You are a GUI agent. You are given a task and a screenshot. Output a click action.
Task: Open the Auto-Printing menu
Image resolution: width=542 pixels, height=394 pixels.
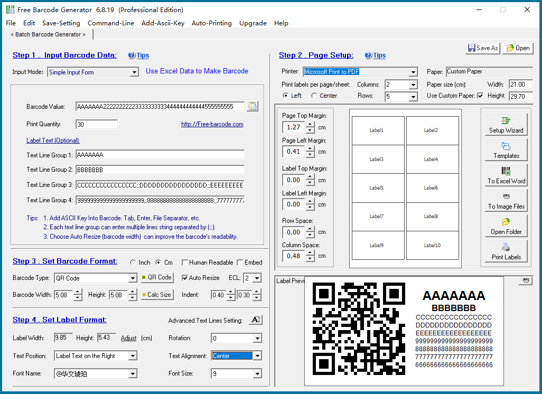point(211,23)
